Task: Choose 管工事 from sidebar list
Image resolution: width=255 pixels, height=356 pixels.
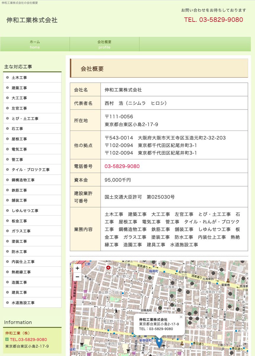Action: [x=32, y=159]
